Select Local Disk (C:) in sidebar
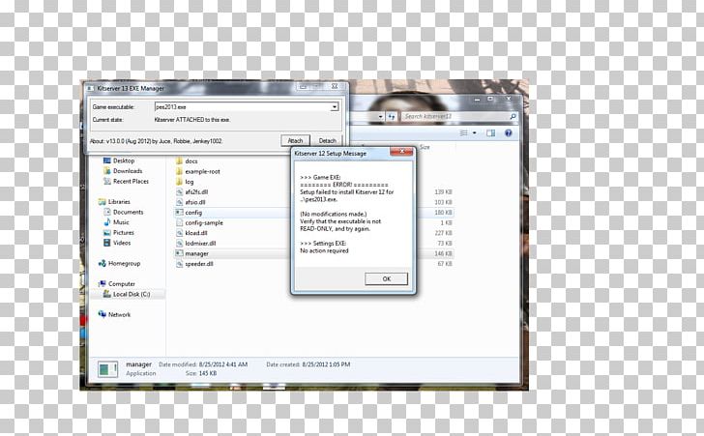This screenshot has width=704, height=436. click(131, 293)
